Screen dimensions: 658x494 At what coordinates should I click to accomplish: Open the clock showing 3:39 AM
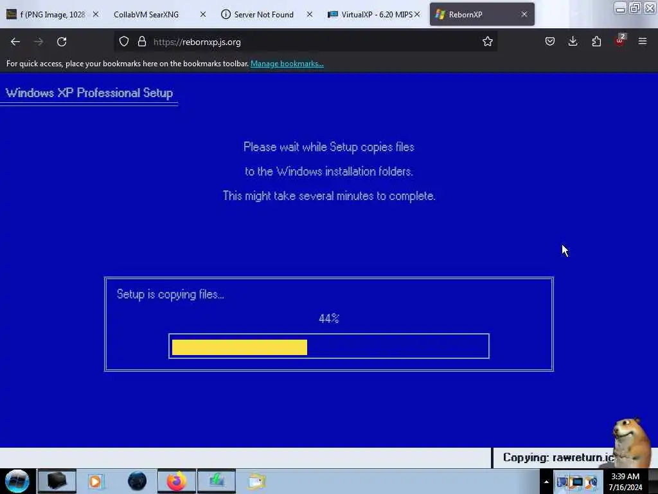pos(625,482)
